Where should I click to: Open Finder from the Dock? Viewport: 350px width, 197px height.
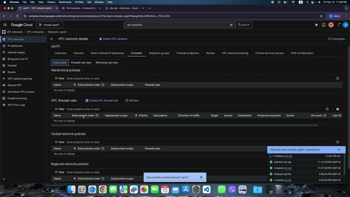click(72, 189)
